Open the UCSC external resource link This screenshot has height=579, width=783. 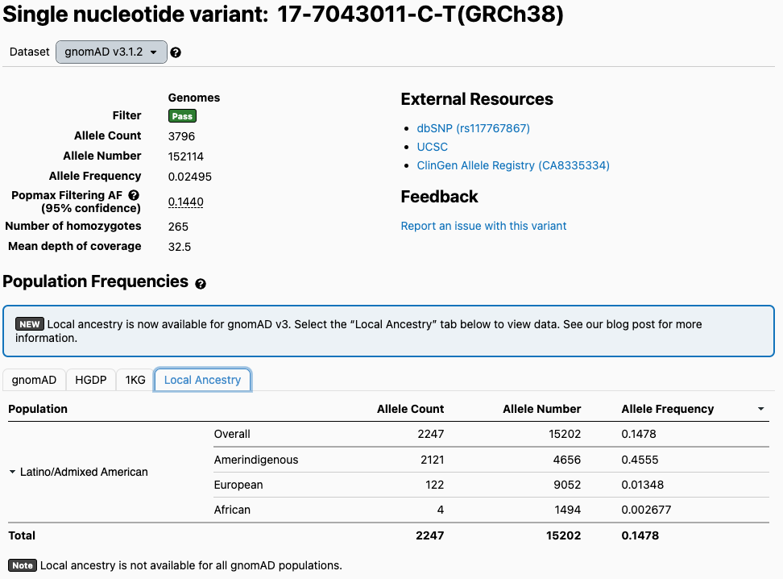click(x=432, y=147)
